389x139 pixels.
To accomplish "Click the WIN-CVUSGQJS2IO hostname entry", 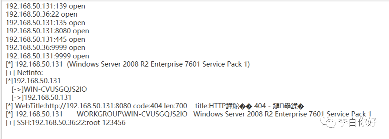I will pyautogui.click(x=49, y=89).
